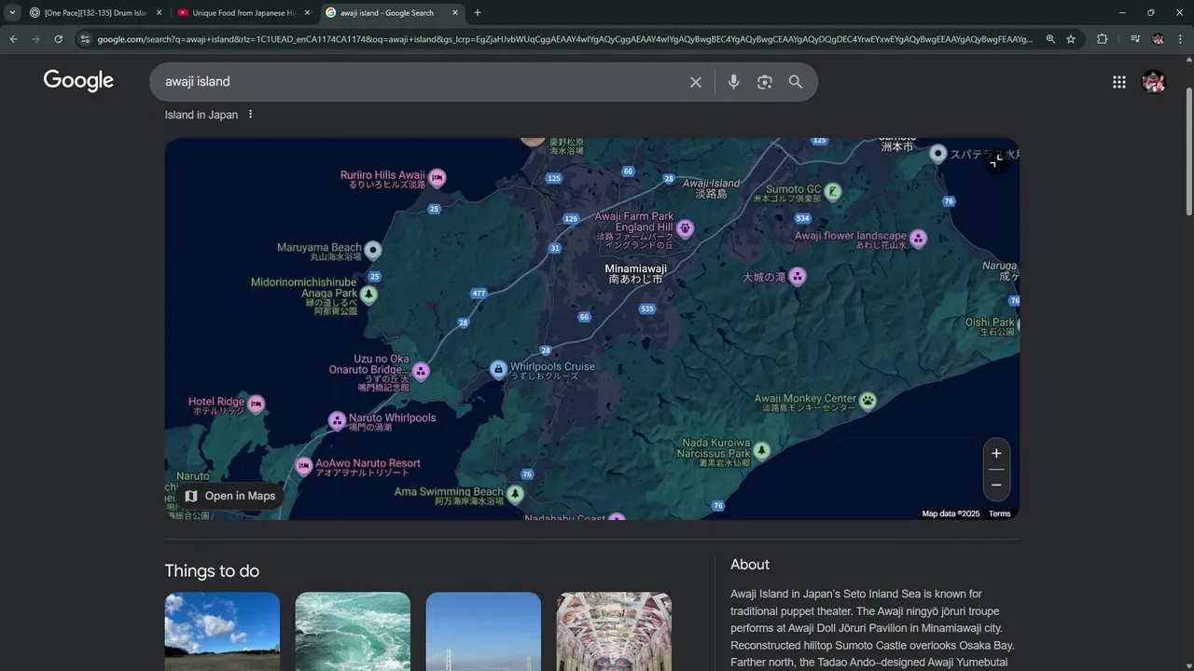1194x671 pixels.
Task: Go to Google homepage via logo
Action: pos(78,81)
